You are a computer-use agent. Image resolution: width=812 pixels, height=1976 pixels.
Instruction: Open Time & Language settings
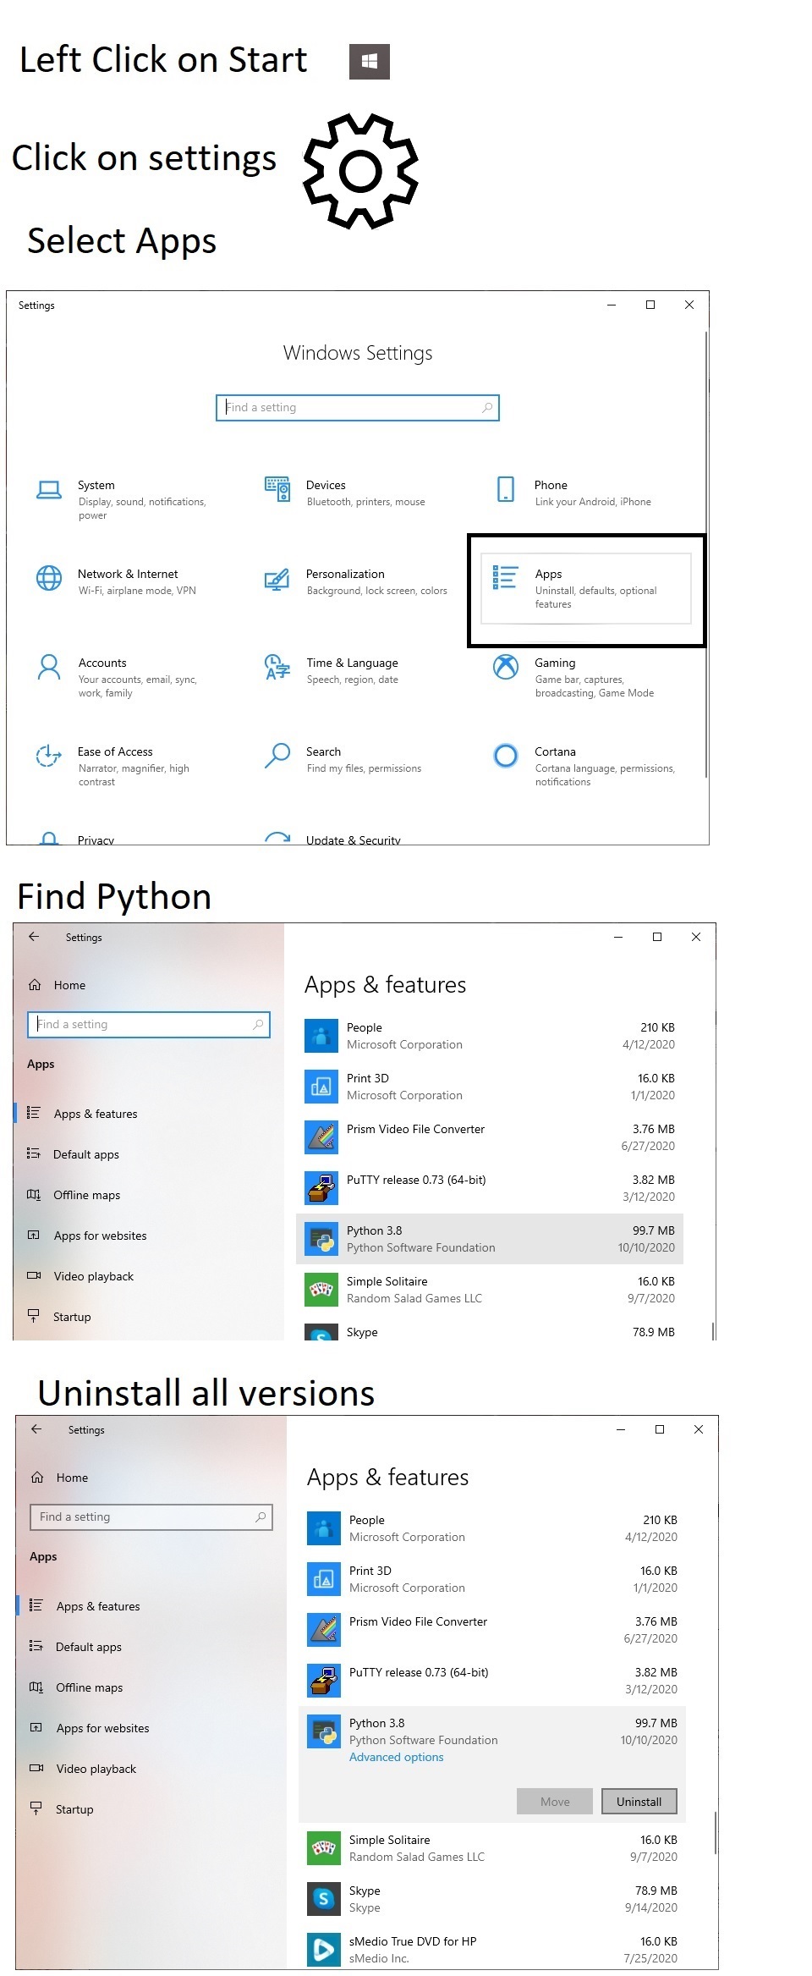[351, 663]
